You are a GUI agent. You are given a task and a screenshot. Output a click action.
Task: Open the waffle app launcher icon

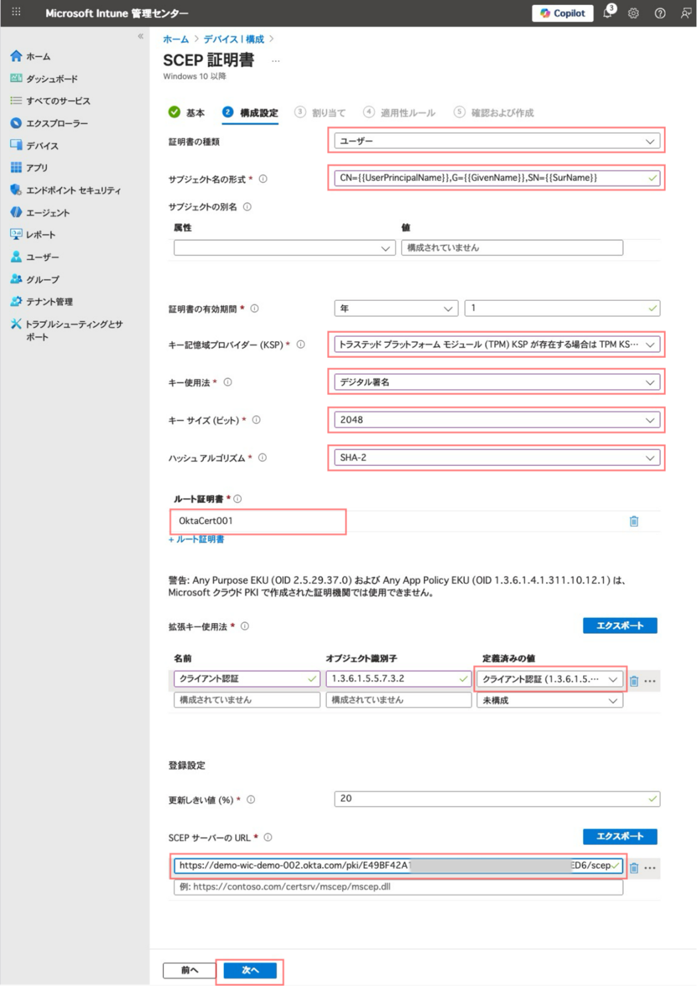tap(16, 12)
